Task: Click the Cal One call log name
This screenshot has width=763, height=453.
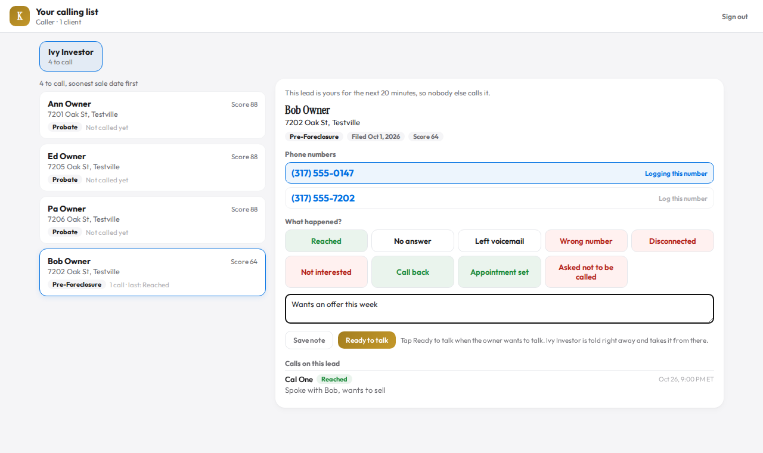Action: click(x=299, y=380)
